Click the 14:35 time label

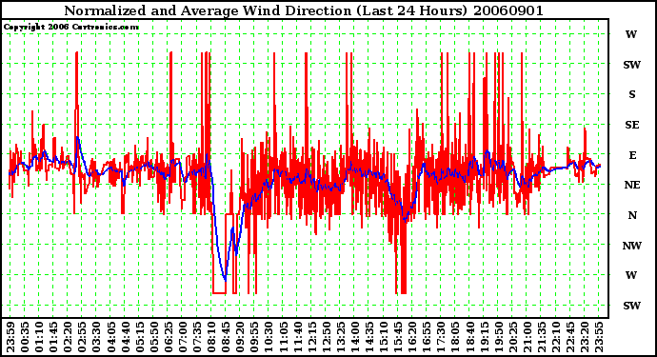pyautogui.click(x=369, y=337)
